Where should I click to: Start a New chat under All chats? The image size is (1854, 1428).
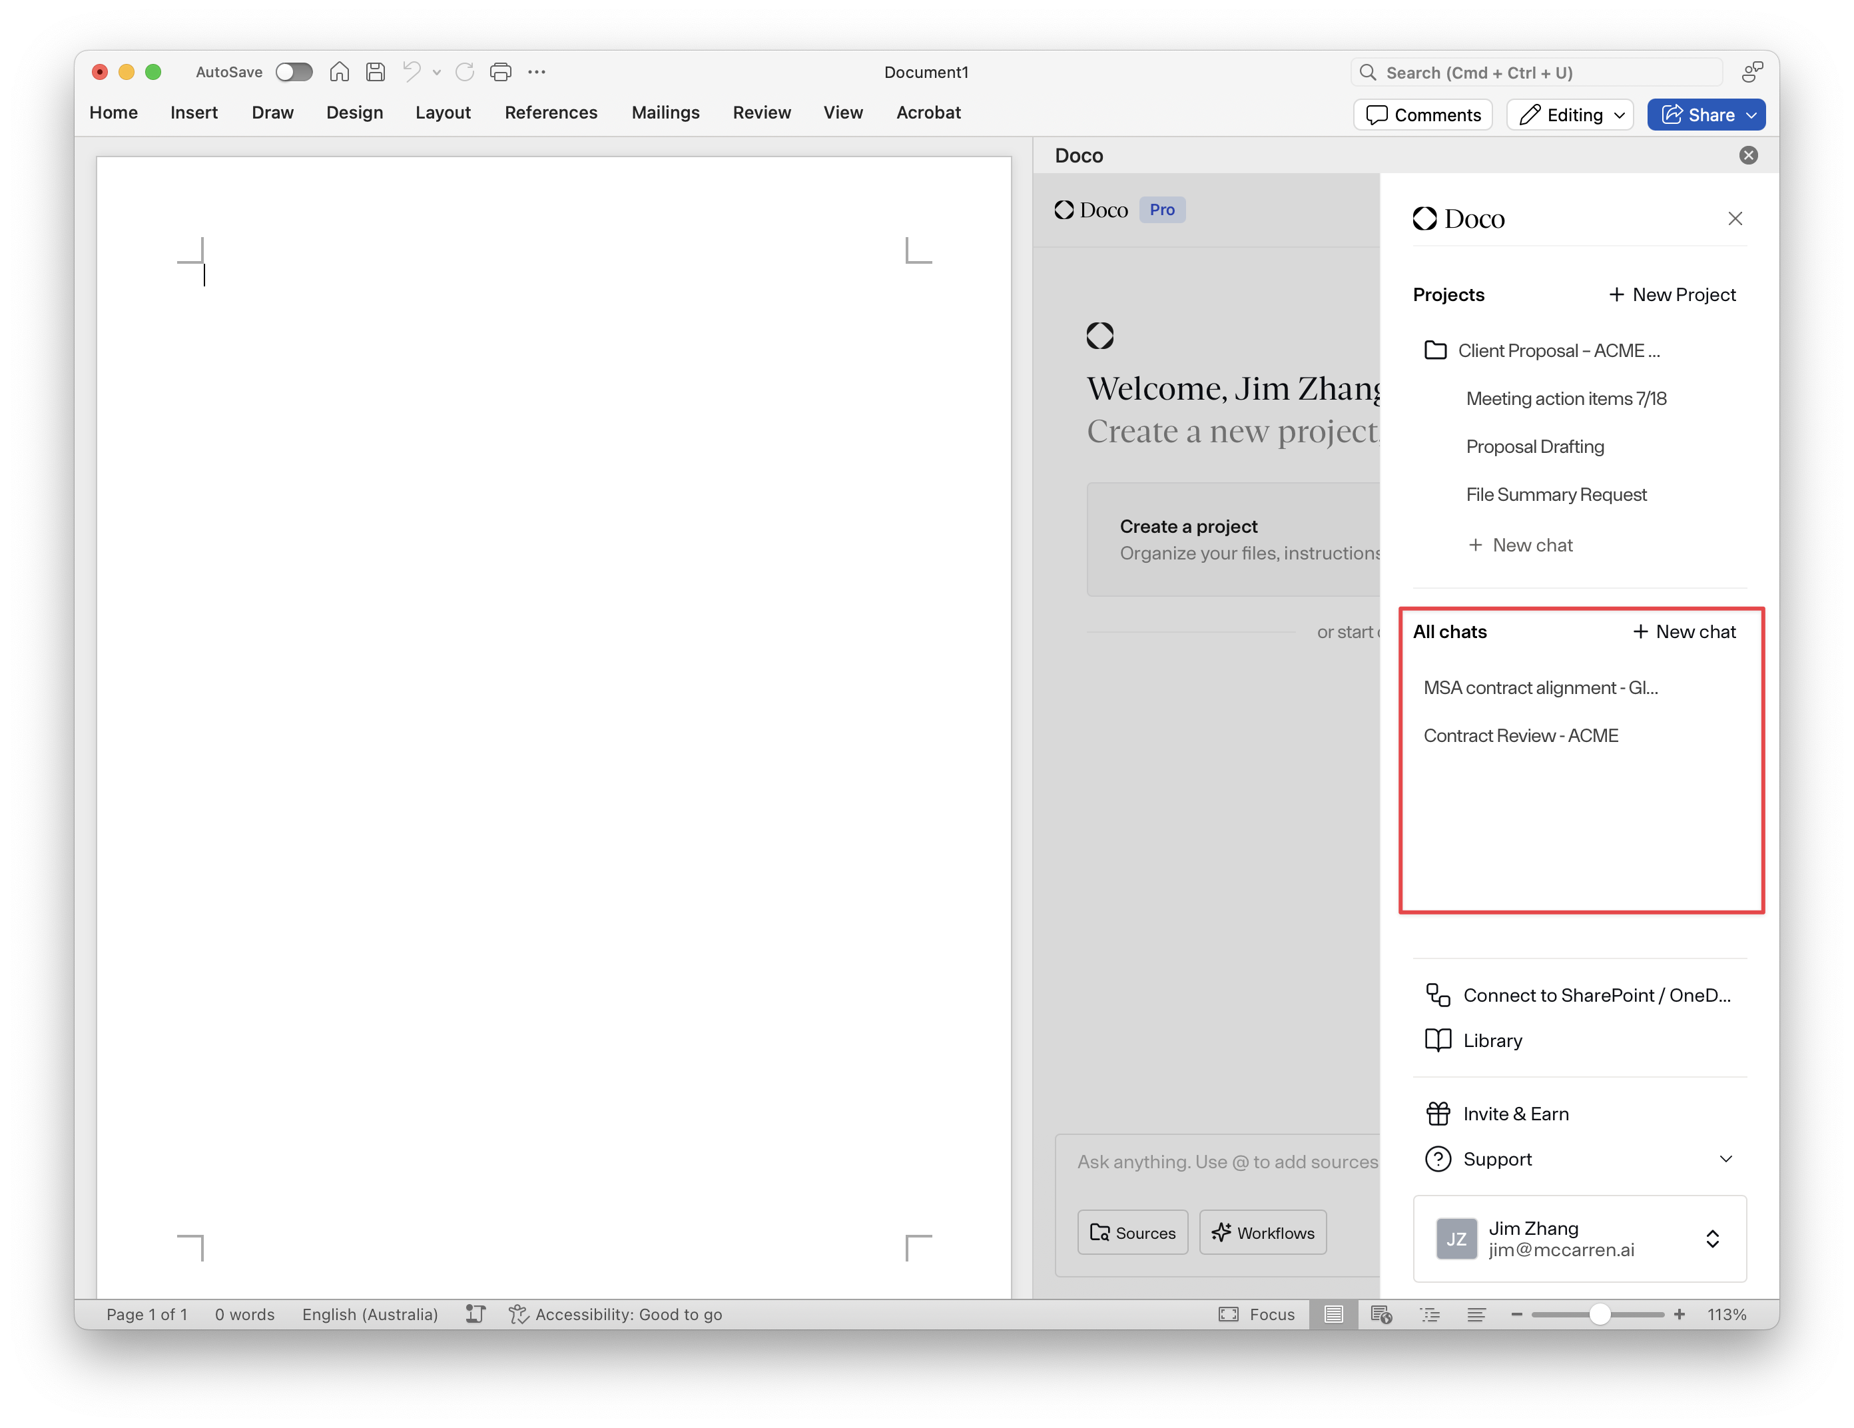tap(1684, 631)
